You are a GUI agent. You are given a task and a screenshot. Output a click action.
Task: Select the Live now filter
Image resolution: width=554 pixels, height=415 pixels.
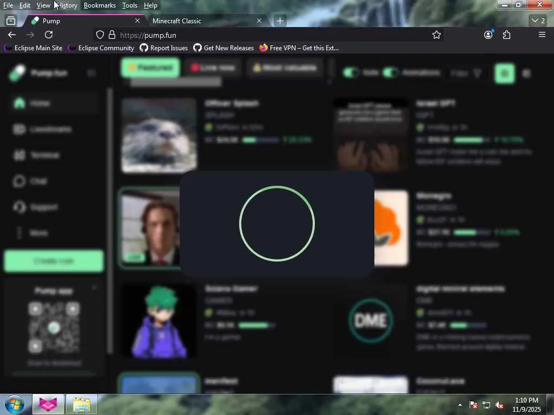click(213, 68)
